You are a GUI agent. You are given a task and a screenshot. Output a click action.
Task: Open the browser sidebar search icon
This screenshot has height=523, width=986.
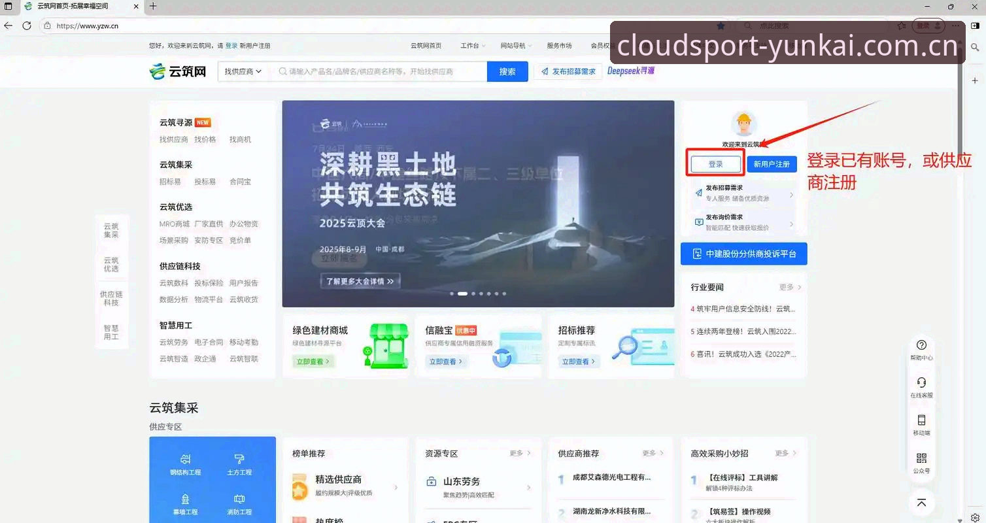coord(975,48)
